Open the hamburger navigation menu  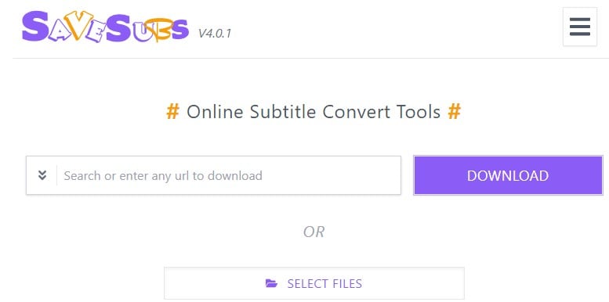pyautogui.click(x=579, y=27)
